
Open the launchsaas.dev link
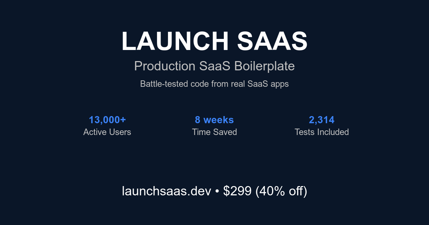click(x=167, y=191)
